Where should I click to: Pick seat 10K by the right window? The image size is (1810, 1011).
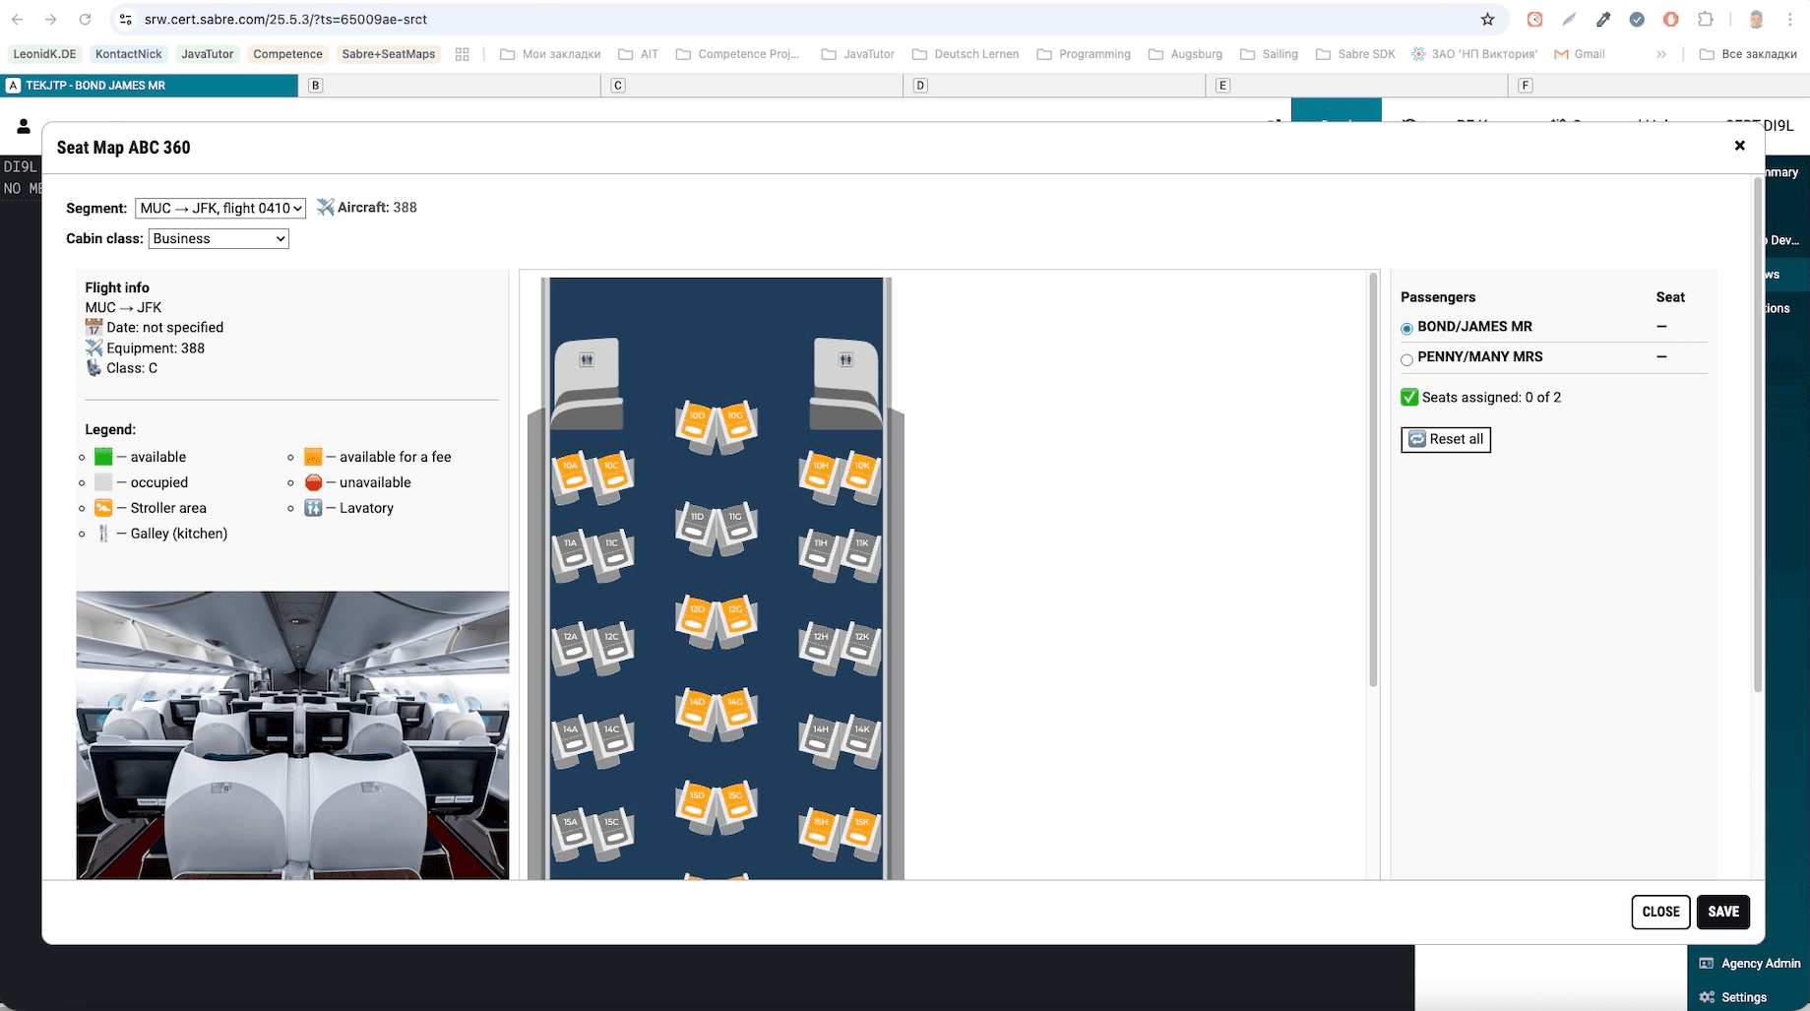click(x=861, y=474)
